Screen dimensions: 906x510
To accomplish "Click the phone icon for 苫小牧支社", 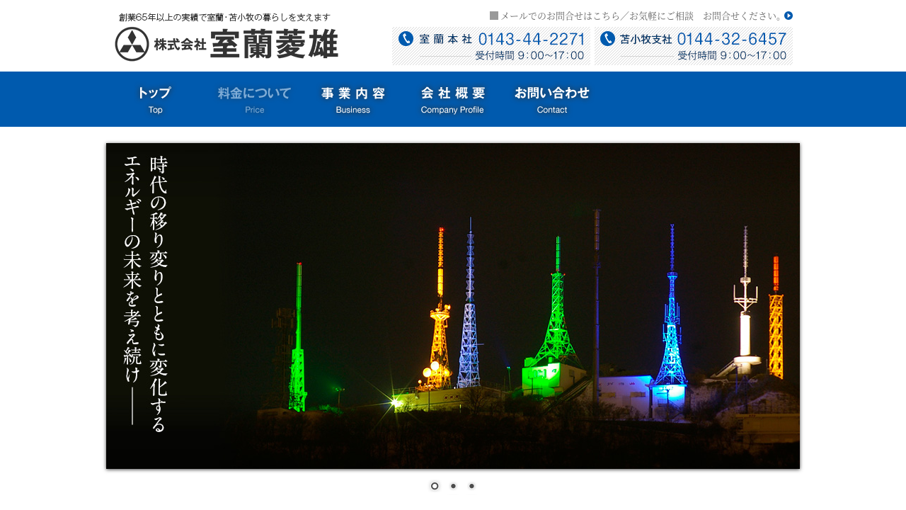I will (607, 39).
